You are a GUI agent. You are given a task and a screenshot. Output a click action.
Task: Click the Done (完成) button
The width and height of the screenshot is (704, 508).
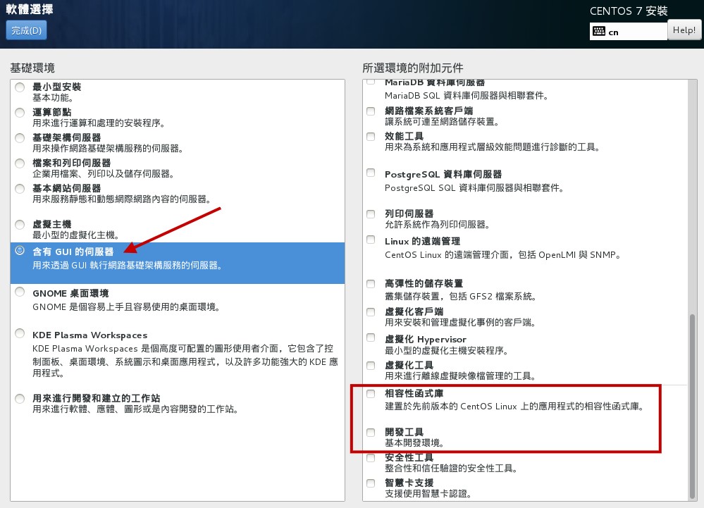tap(25, 30)
